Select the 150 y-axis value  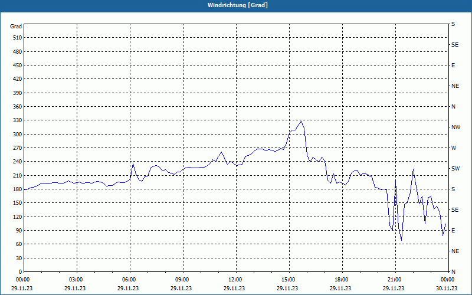point(18,203)
